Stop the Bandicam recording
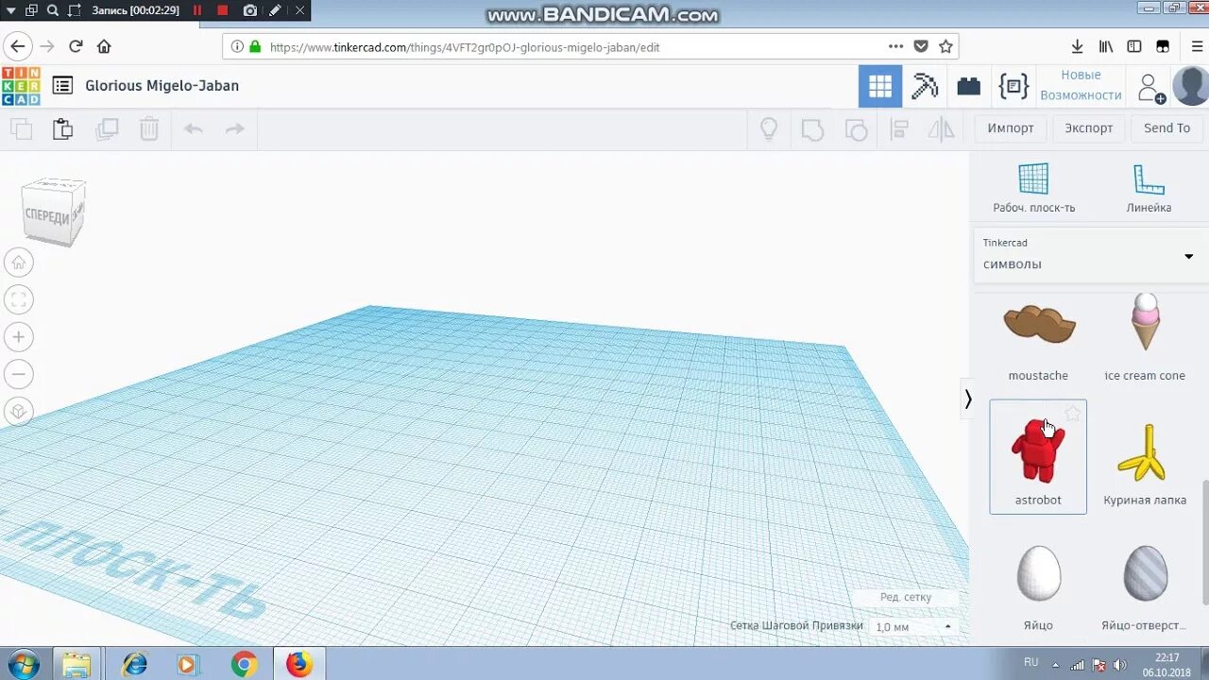Viewport: 1209px width, 680px height. [223, 10]
